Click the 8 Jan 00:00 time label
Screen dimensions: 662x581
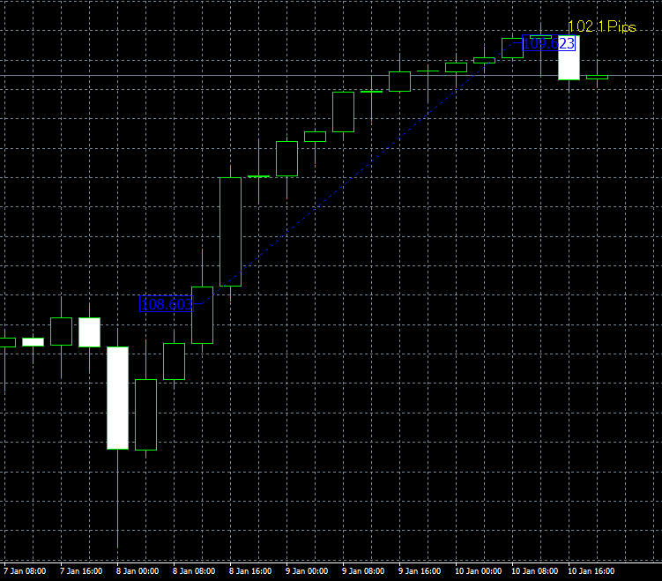click(x=138, y=571)
